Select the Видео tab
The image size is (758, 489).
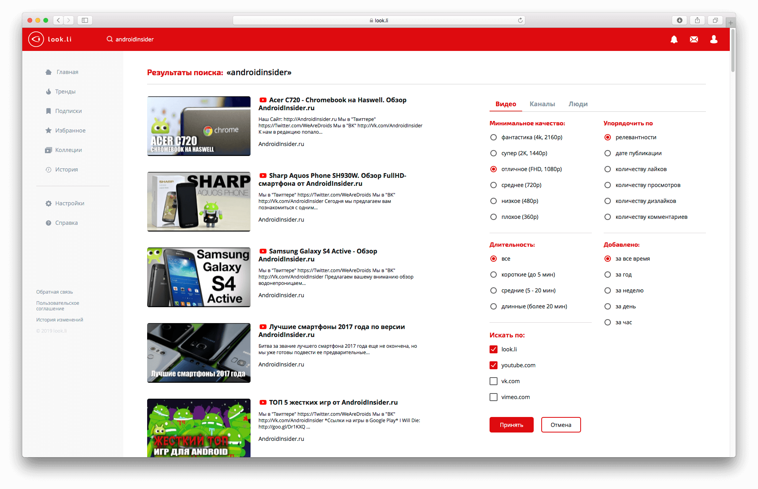pos(505,104)
